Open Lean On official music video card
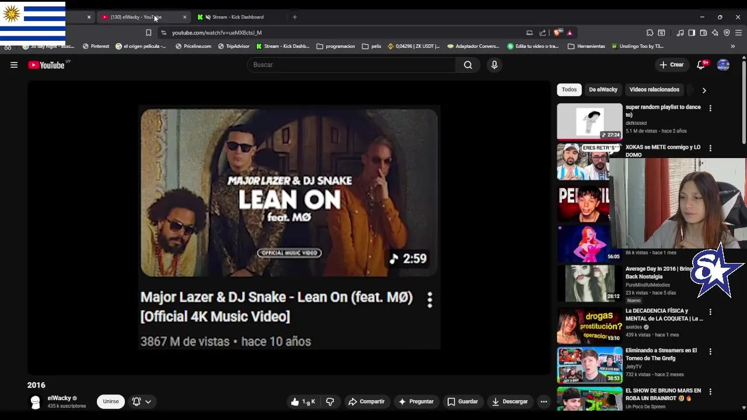 click(289, 228)
